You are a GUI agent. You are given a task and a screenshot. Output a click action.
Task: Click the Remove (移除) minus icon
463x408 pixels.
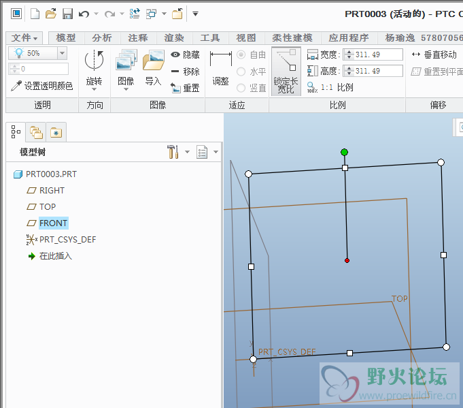175,72
